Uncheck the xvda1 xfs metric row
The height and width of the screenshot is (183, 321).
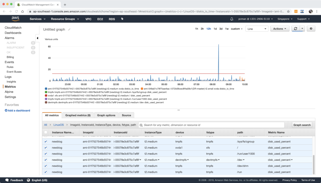pos(46,148)
